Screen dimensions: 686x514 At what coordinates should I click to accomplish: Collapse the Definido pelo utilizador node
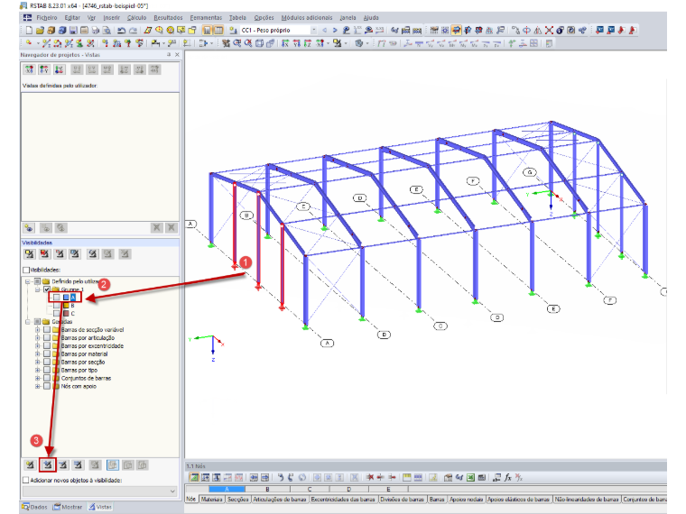(x=28, y=281)
